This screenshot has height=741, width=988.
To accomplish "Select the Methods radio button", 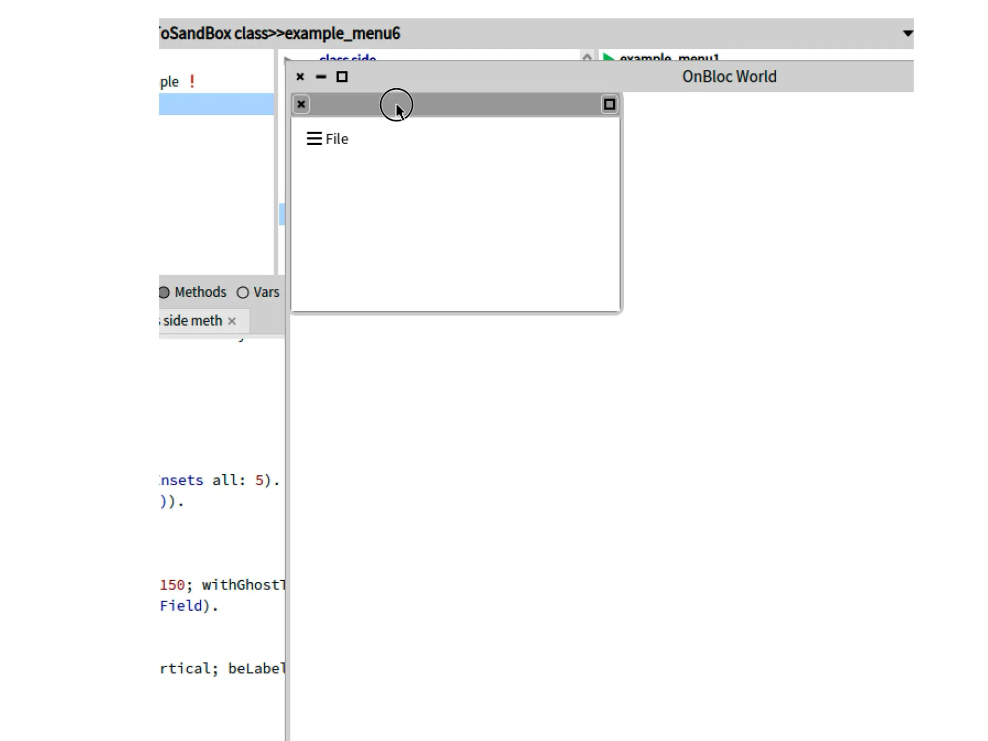I will pyautogui.click(x=165, y=292).
